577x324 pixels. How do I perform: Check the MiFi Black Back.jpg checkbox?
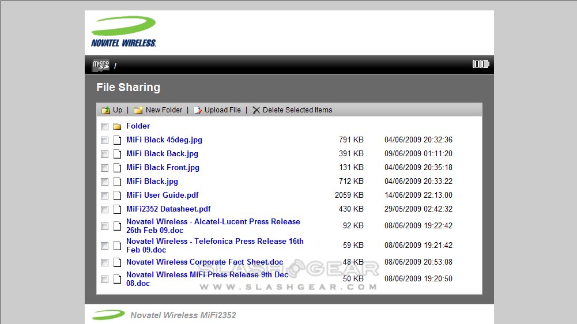pyautogui.click(x=104, y=154)
